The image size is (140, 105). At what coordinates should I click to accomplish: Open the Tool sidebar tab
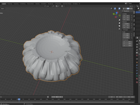coord(134,16)
